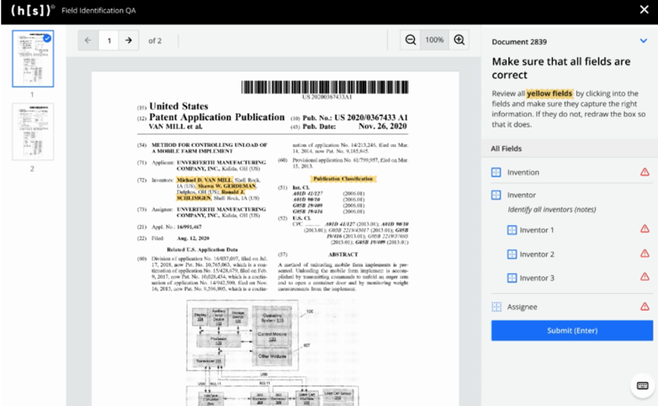This screenshot has height=406, width=658.
Task: Select the Assignee field label
Action: [522, 307]
